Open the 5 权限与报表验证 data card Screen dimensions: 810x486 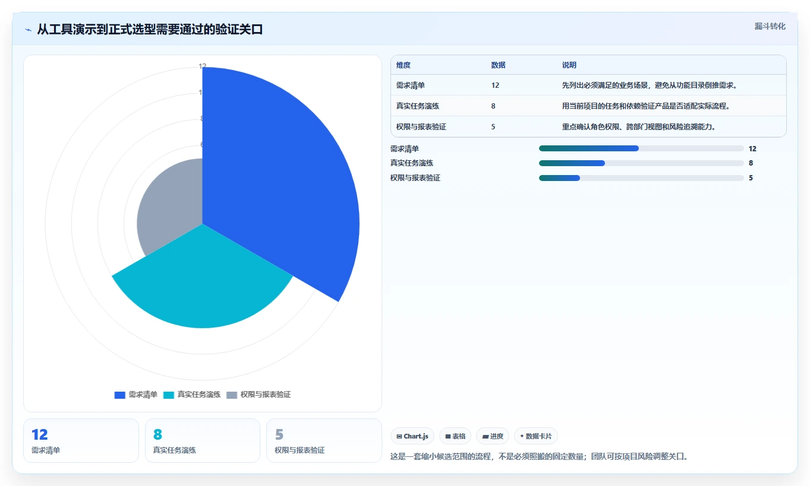coord(324,441)
